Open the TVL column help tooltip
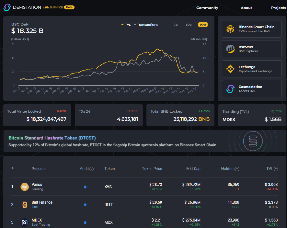The width and height of the screenshot is (287, 228). coord(275,169)
